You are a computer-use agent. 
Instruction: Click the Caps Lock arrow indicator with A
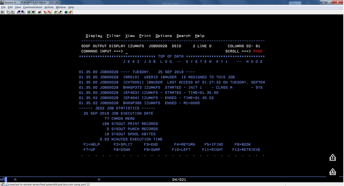point(332,172)
